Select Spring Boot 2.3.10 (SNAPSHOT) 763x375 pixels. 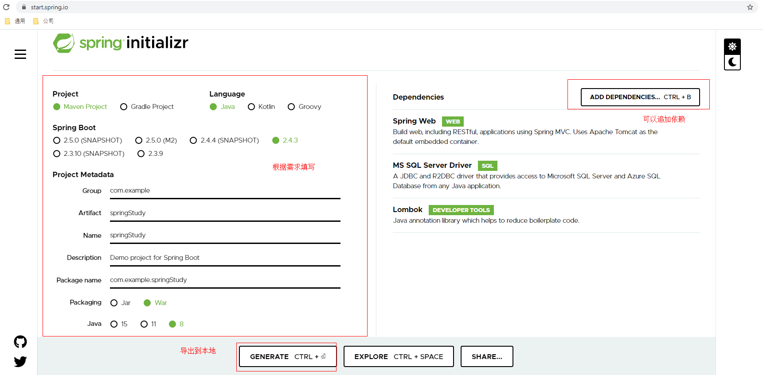(89, 154)
